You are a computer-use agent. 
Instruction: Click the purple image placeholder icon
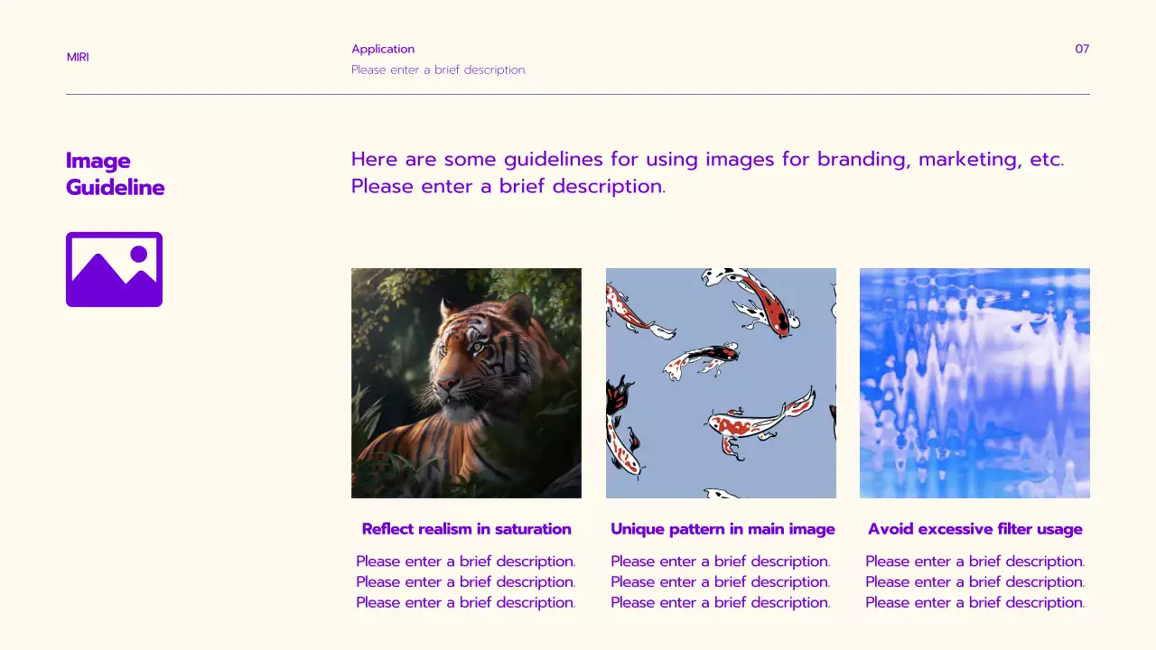coord(114,269)
